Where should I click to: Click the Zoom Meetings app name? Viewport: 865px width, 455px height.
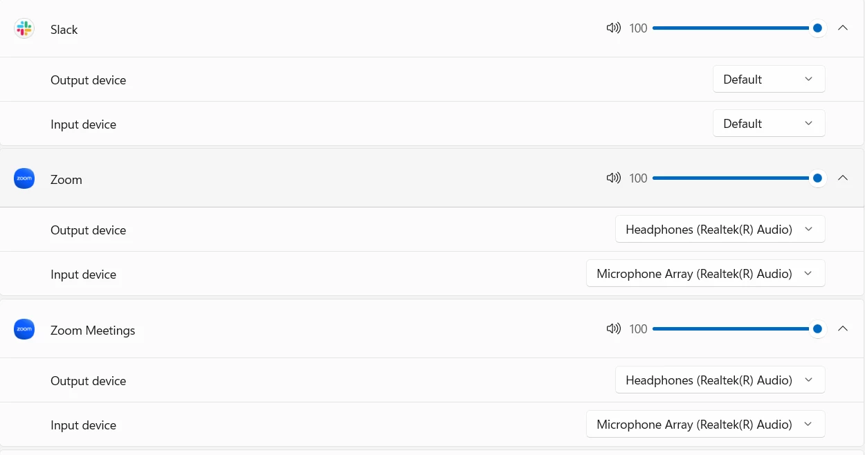coord(93,331)
